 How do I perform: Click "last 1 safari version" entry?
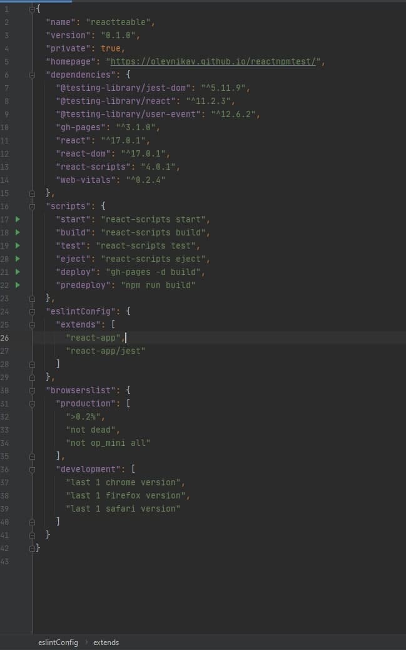(x=123, y=508)
